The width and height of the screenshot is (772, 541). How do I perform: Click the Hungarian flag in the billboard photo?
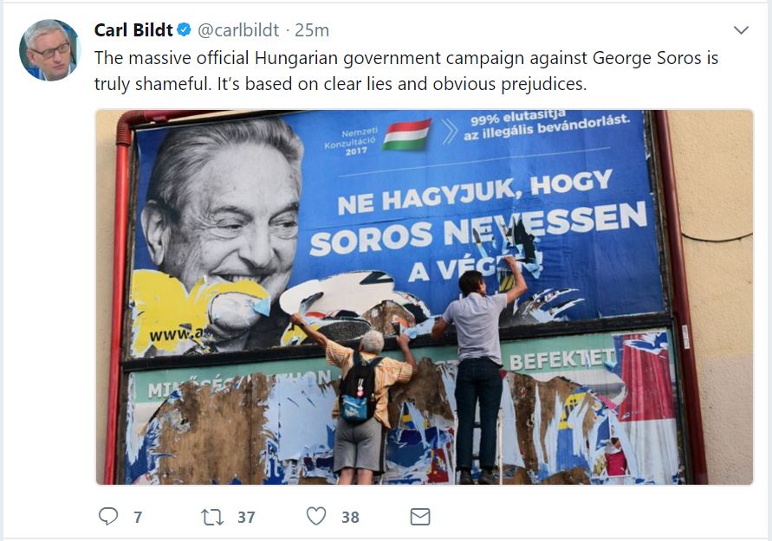[406, 135]
